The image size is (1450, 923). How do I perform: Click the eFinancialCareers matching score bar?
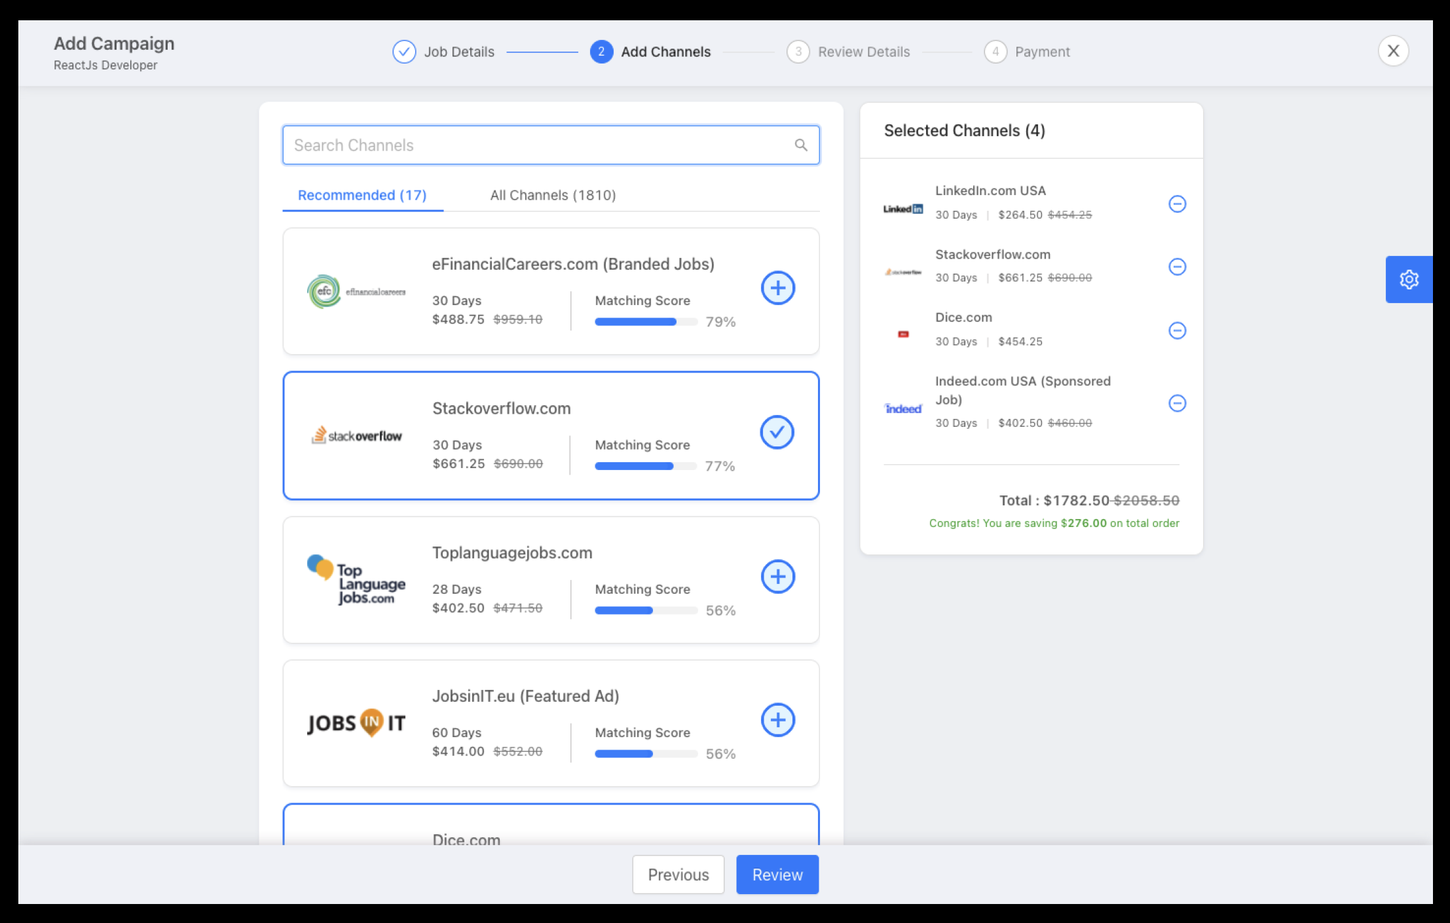click(645, 322)
